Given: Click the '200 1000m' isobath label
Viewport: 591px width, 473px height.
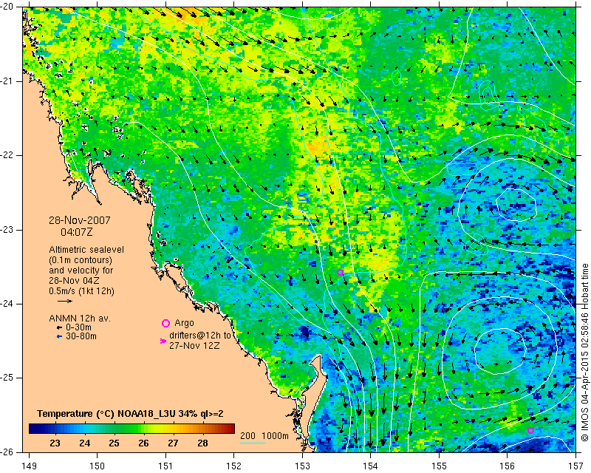Looking at the screenshot, I should (264, 436).
